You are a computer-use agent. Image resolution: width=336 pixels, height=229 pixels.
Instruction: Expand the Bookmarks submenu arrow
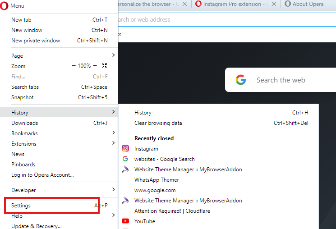pyautogui.click(x=113, y=133)
